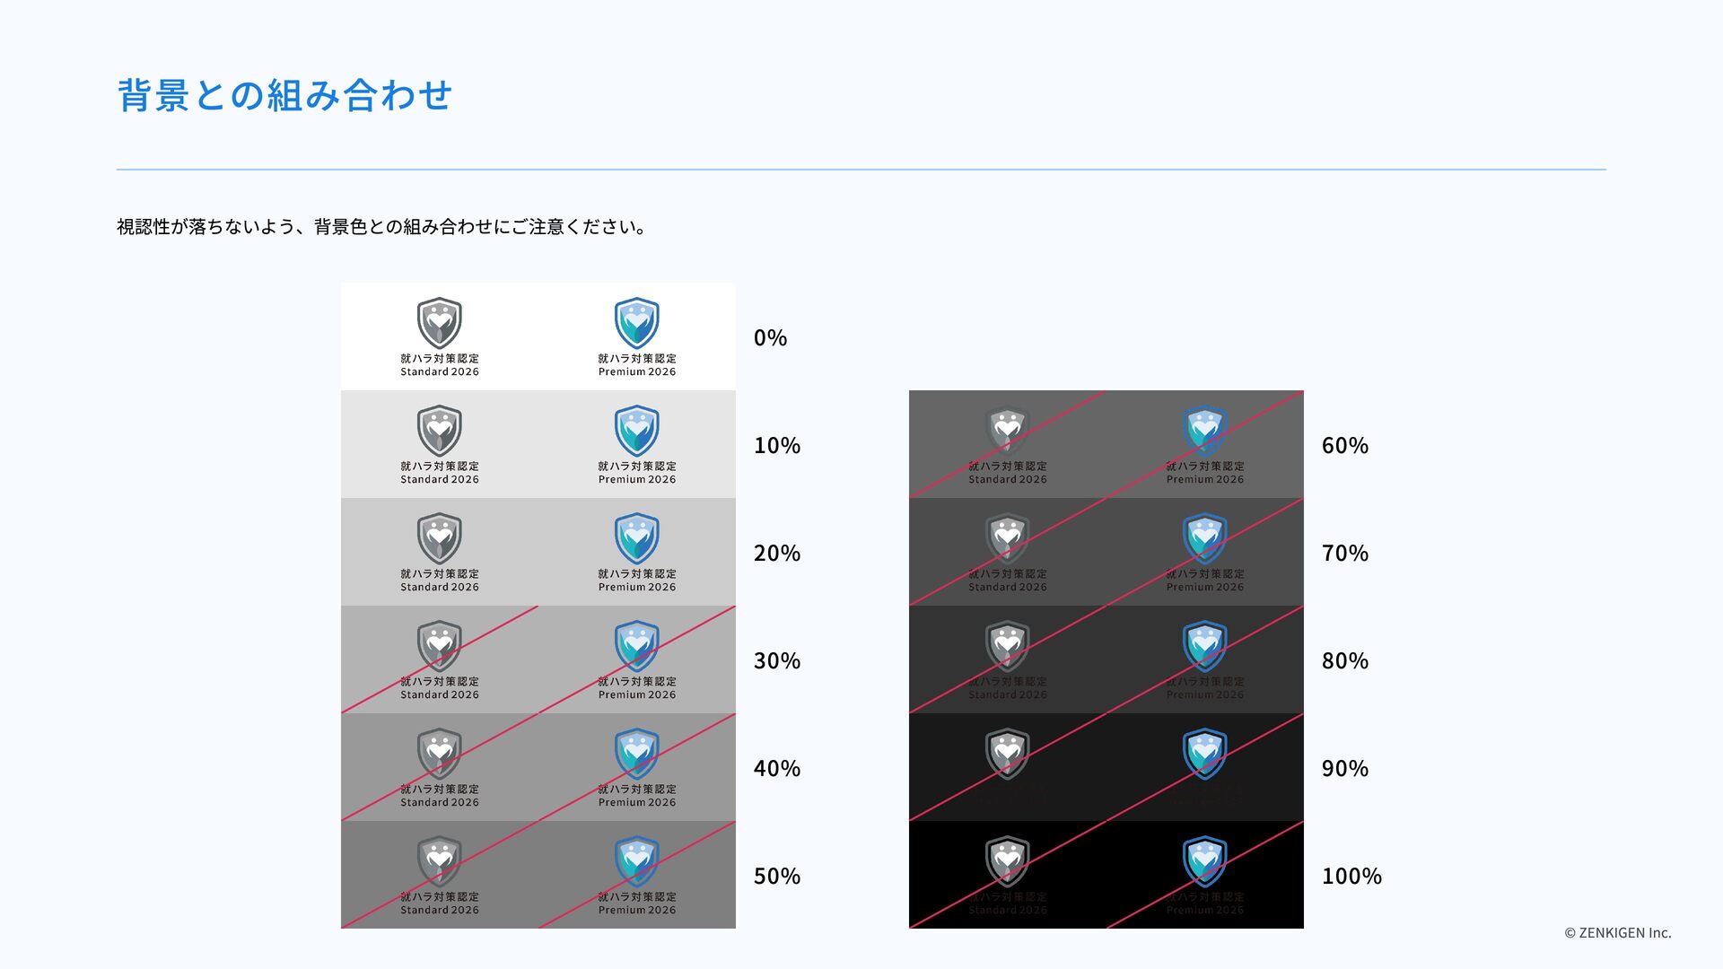Click the 背景との組み合わせ heading
1723x969 pixels.
[x=284, y=95]
